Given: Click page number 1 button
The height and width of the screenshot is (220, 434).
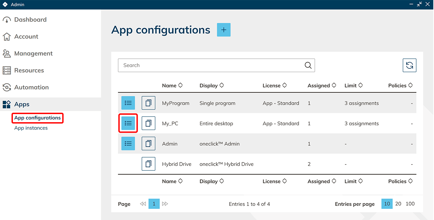Looking at the screenshot, I should click(x=154, y=204).
